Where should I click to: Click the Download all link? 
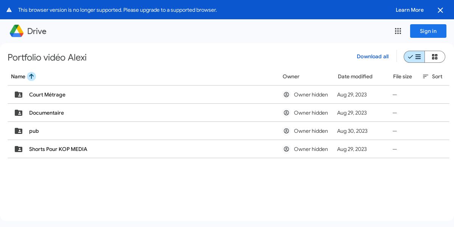click(372, 57)
